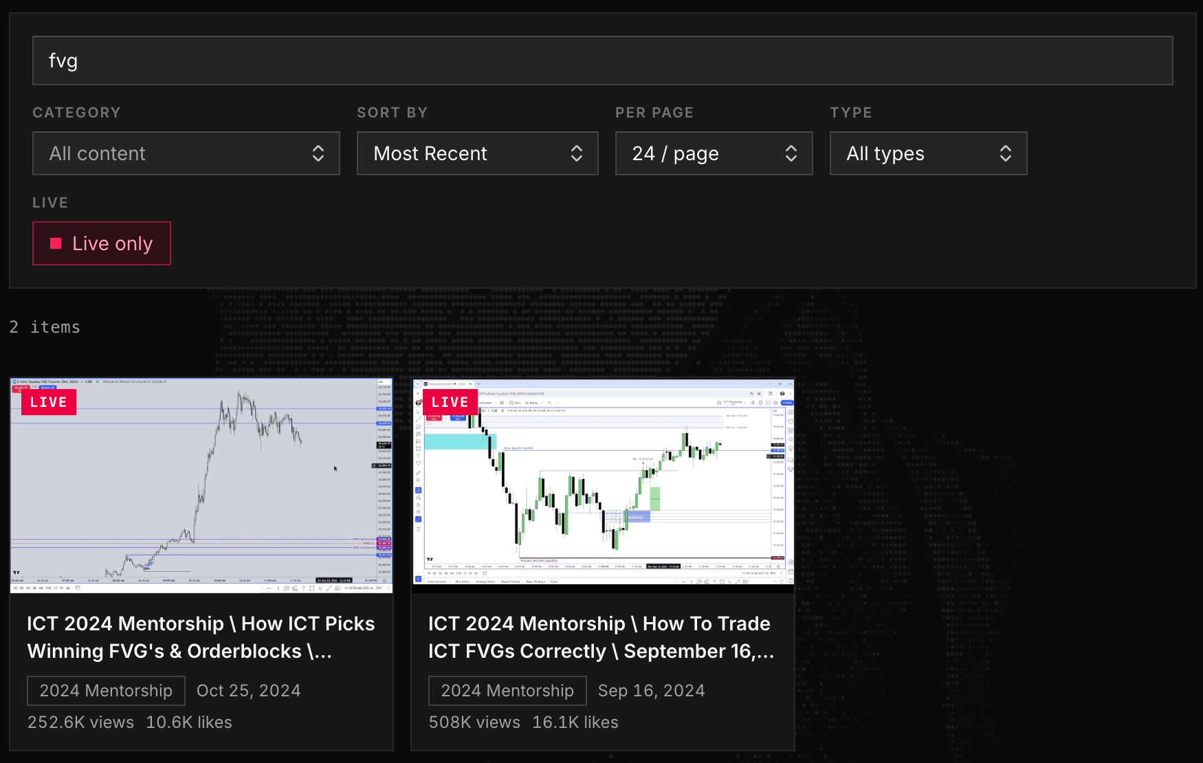The width and height of the screenshot is (1203, 763).
Task: Click the up-down chevron in the All types selector
Action: [1006, 153]
